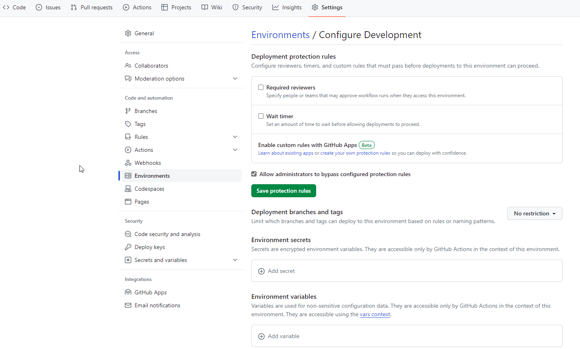Click the Webhooks icon
The image size is (580, 349).
pos(128,163)
